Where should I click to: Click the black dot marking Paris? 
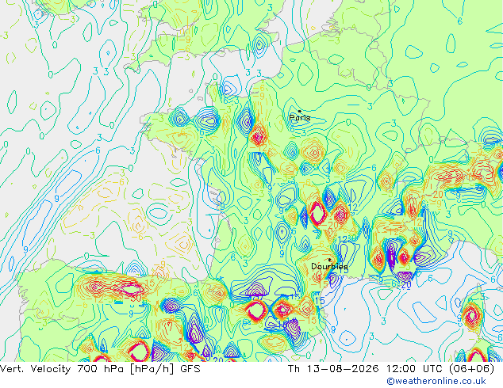click(x=300, y=112)
